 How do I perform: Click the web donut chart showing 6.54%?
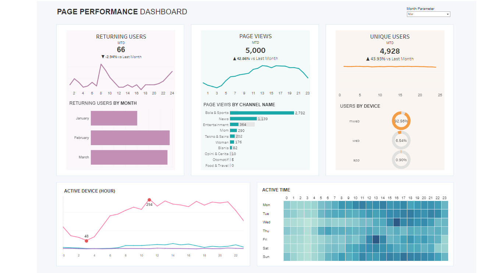pos(401,140)
